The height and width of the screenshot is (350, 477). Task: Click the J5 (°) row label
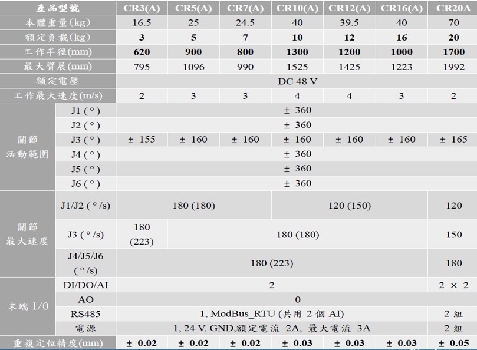85,169
